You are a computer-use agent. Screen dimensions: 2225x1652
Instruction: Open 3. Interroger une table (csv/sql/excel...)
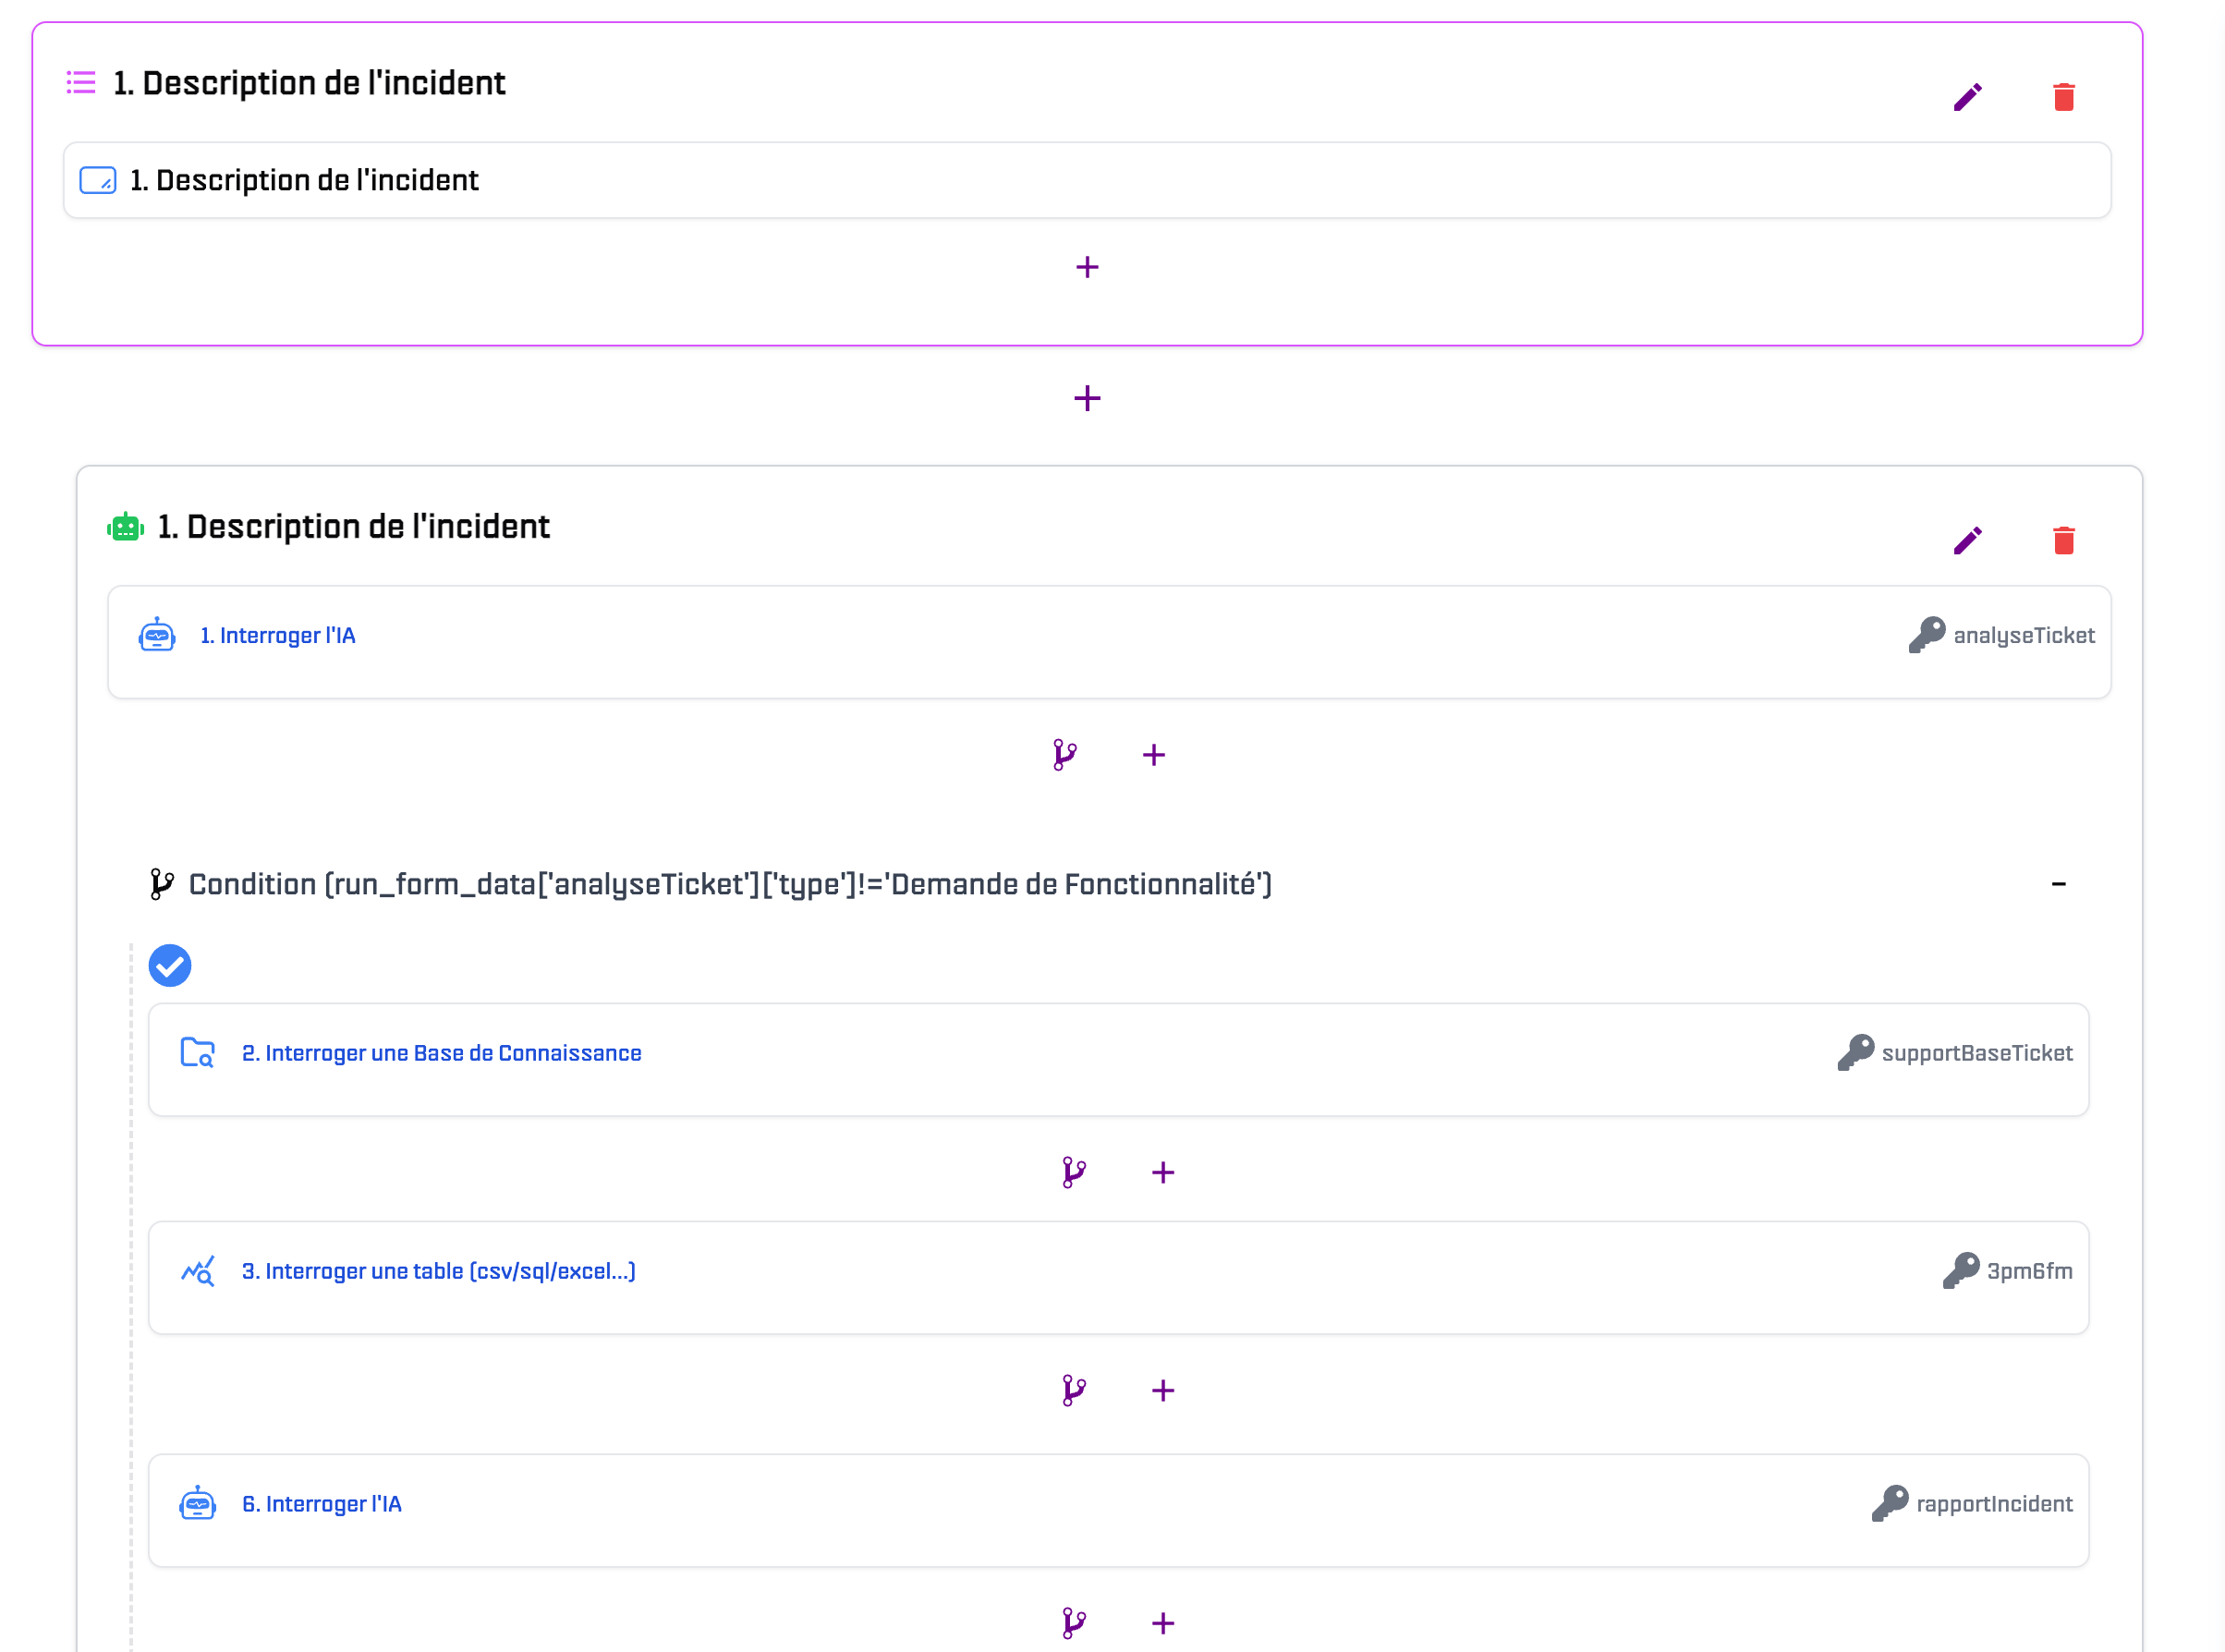438,1271
